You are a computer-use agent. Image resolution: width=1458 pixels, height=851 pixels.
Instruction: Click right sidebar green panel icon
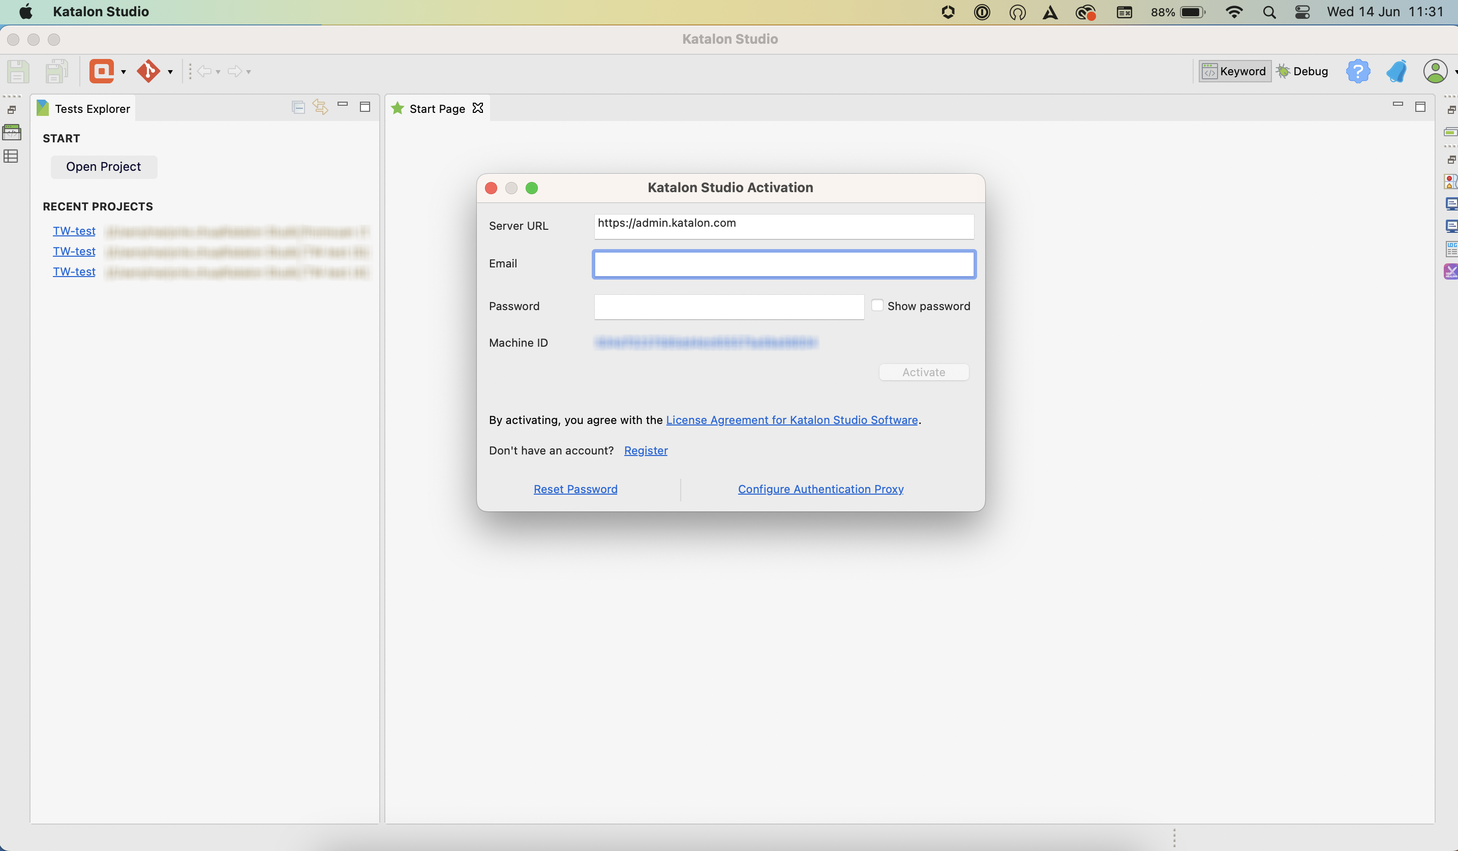[x=1450, y=132]
